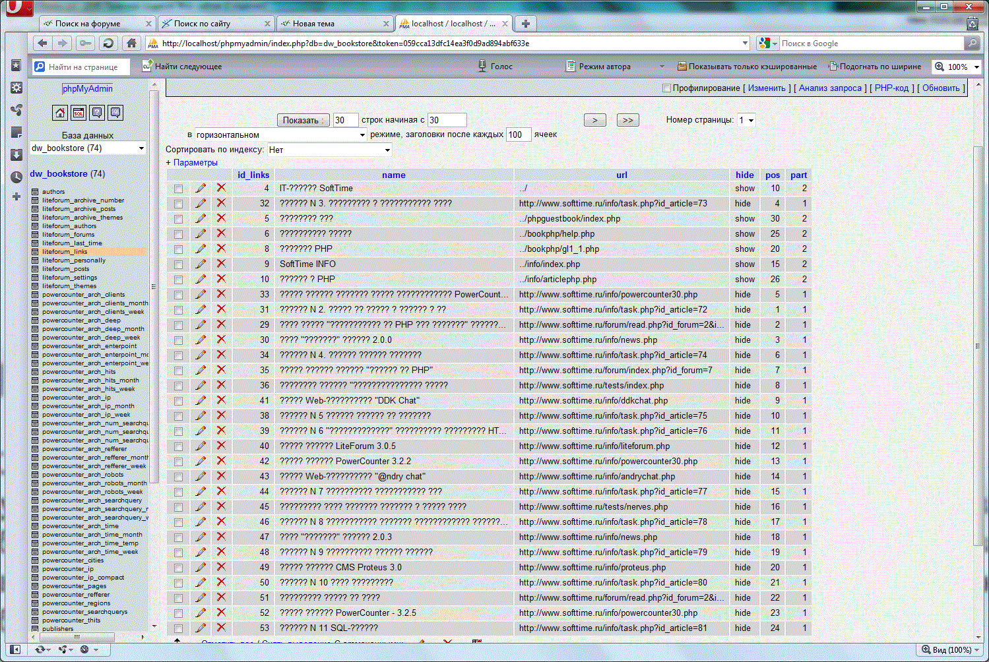Open the new tab plus button
989x662 pixels.
point(526,24)
